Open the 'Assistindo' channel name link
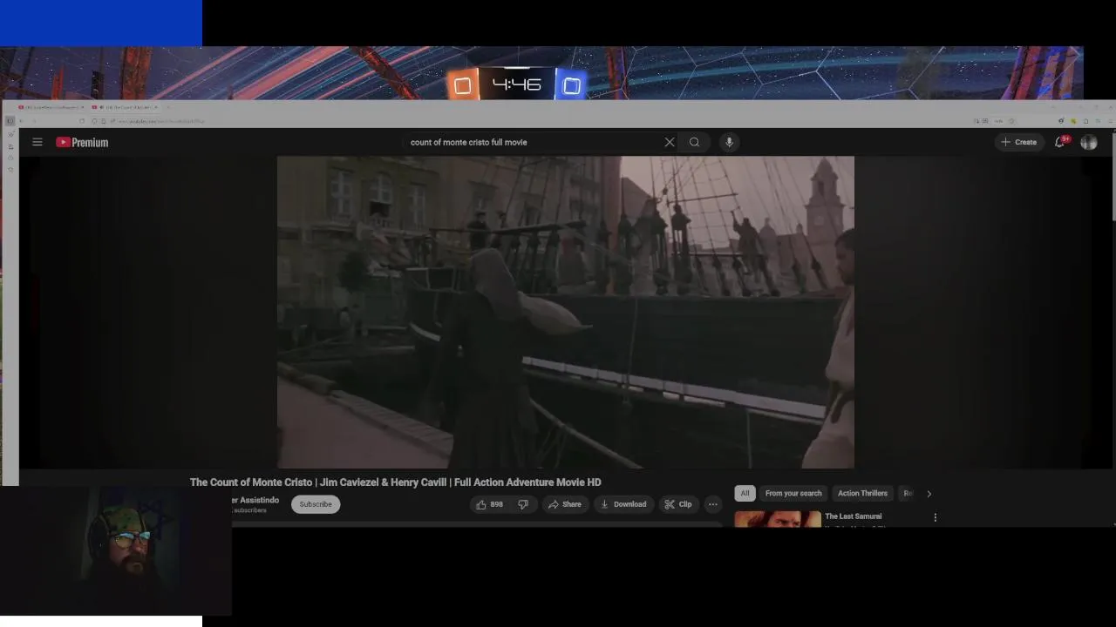This screenshot has width=1116, height=627. pos(255,500)
